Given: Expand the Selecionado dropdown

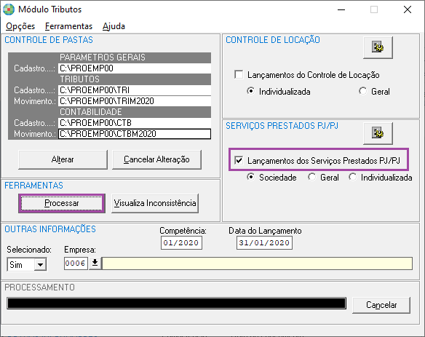Looking at the screenshot, I should click(x=40, y=264).
